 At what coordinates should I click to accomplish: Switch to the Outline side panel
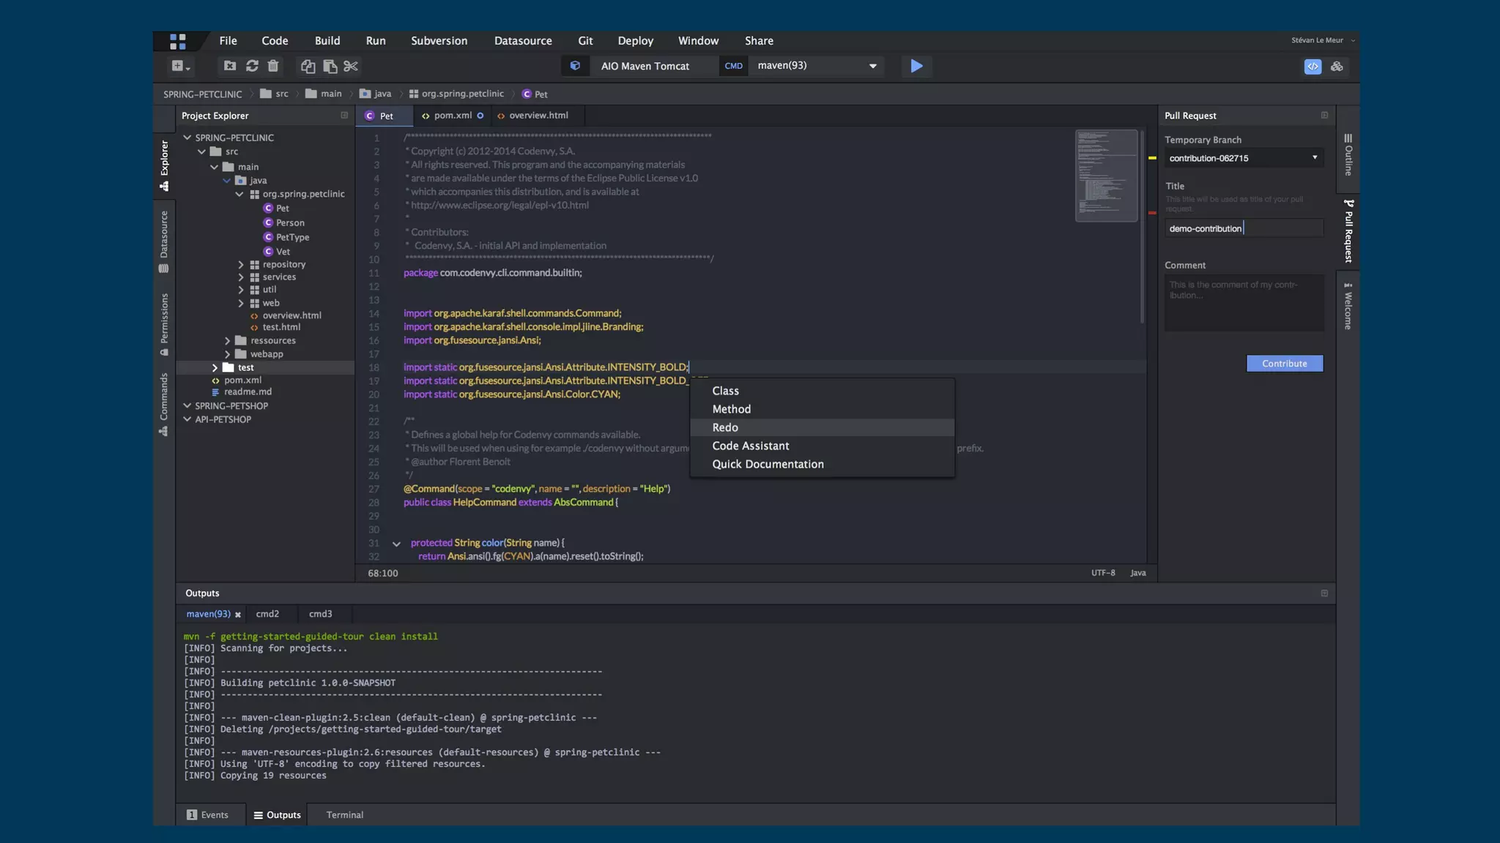[x=1348, y=154]
